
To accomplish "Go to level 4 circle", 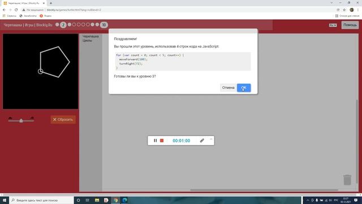I will 74,24.
